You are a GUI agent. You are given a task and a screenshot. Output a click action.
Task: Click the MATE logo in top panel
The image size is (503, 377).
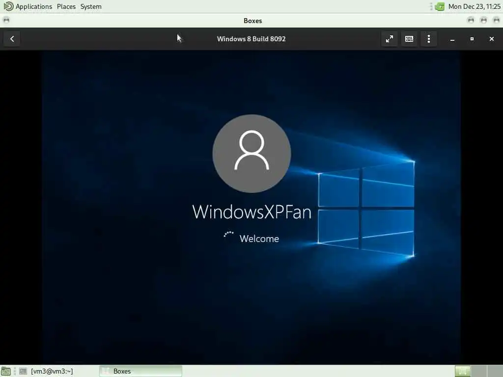click(8, 6)
